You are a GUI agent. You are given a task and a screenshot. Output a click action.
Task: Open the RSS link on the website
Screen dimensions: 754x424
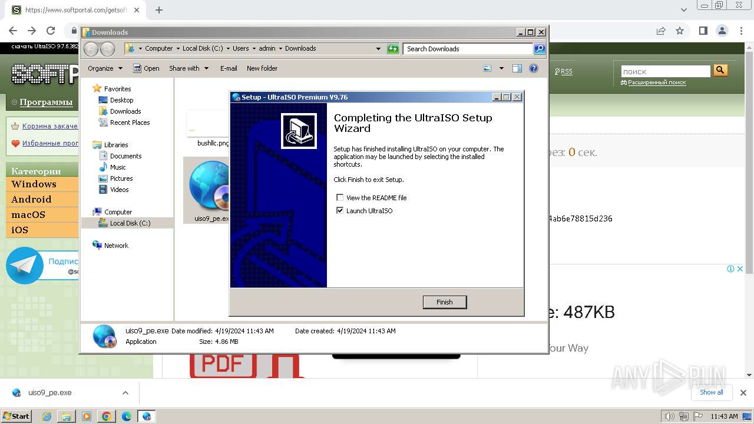(566, 71)
